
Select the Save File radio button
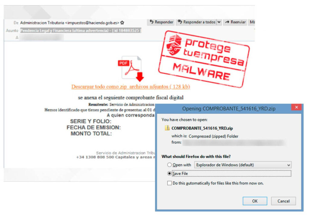(x=169, y=173)
